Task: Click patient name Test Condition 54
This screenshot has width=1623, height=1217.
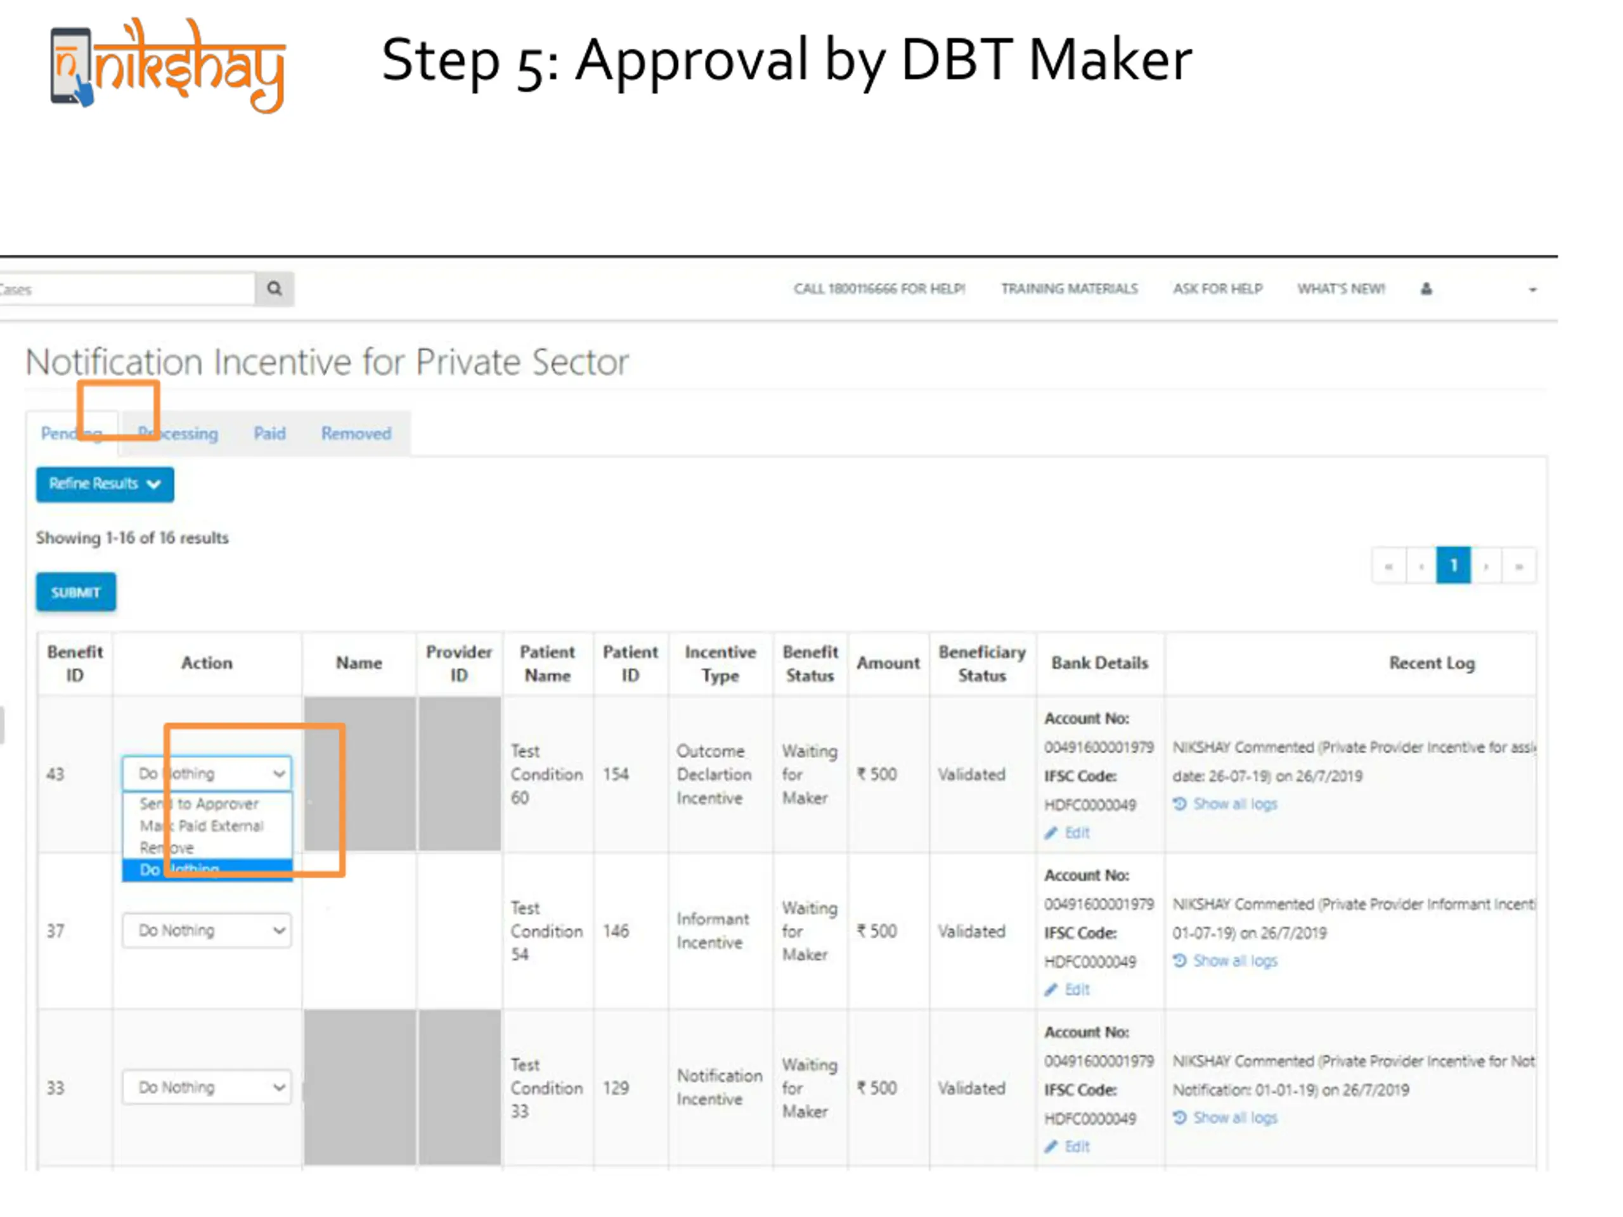Action: coord(546,931)
